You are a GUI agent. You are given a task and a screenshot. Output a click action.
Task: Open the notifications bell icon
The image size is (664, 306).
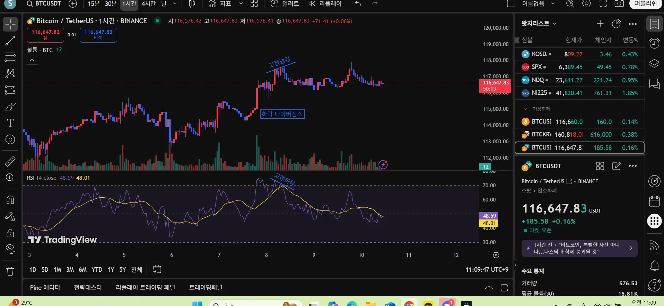tap(654, 266)
